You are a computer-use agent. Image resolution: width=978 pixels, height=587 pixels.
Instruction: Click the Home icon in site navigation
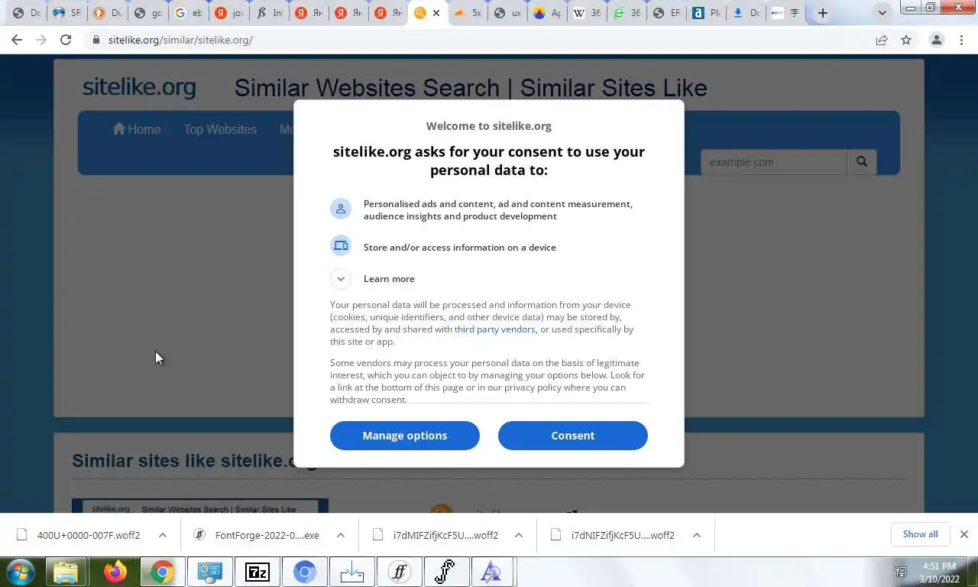click(x=118, y=128)
